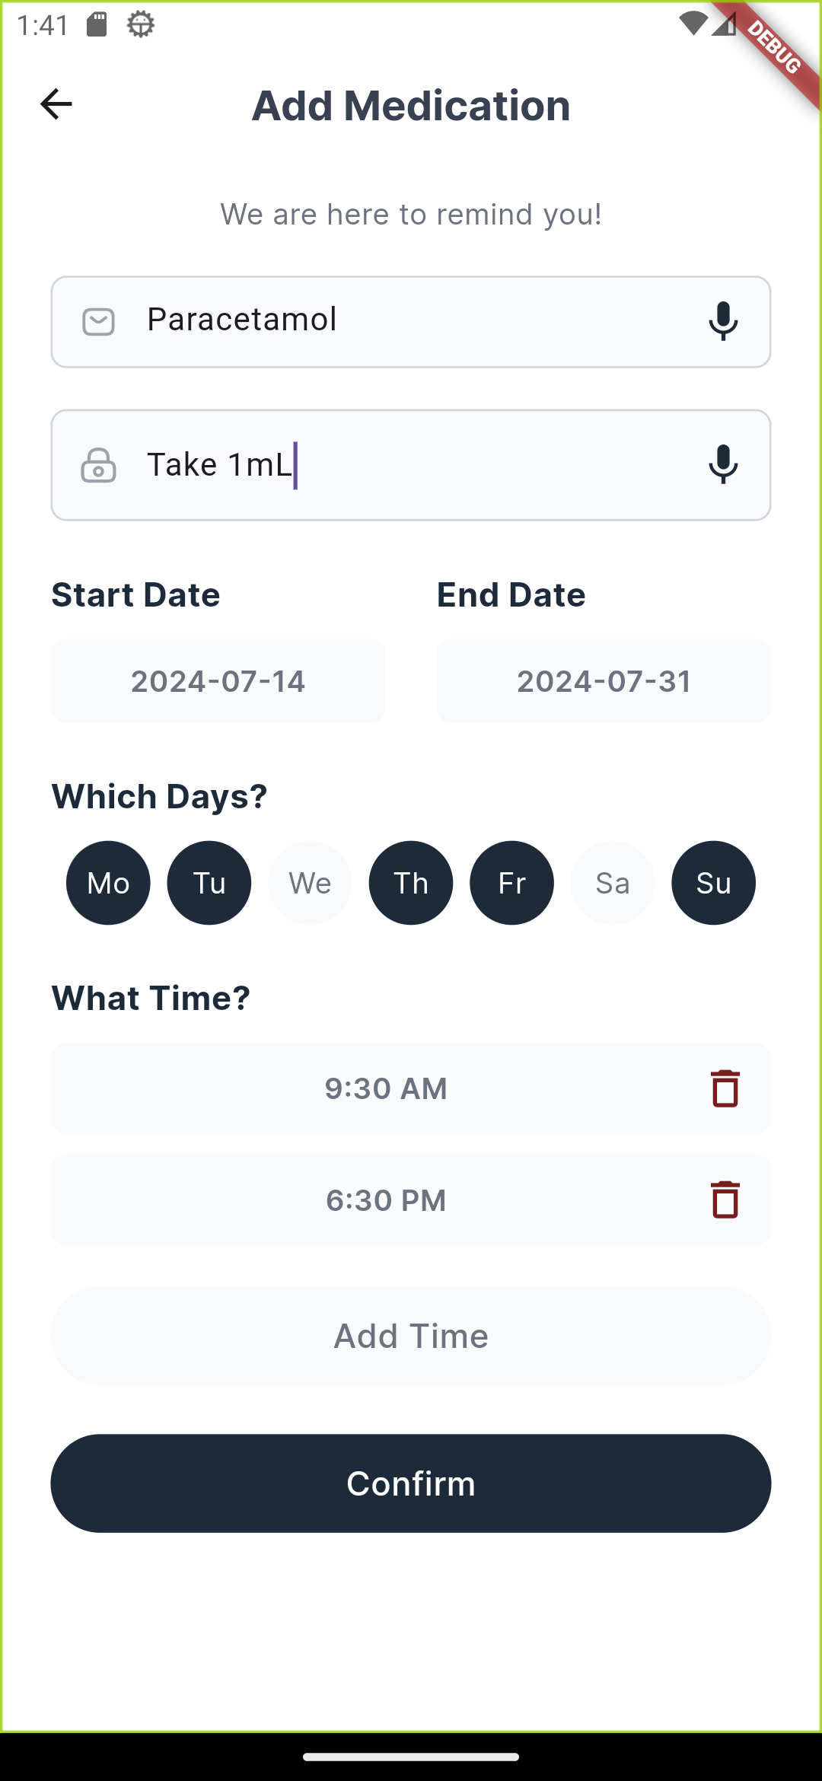Focus the Paracetamol medication name field
This screenshot has height=1781, width=822.
pos(411,322)
